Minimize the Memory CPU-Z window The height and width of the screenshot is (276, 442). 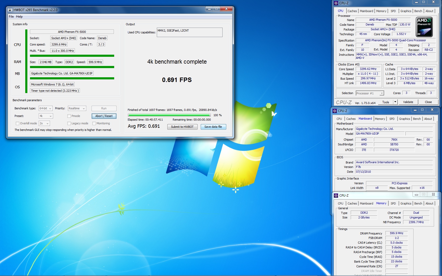click(416, 195)
